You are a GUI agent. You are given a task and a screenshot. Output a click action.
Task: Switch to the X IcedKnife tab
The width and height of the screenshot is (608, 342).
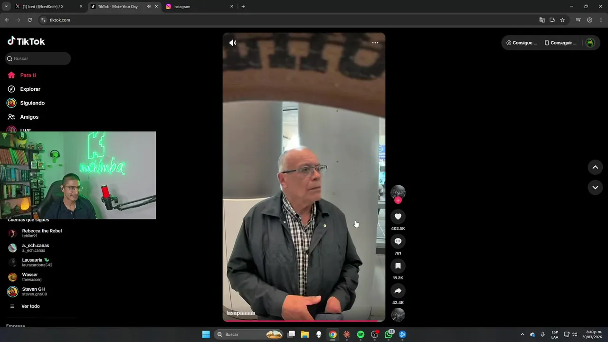click(47, 7)
